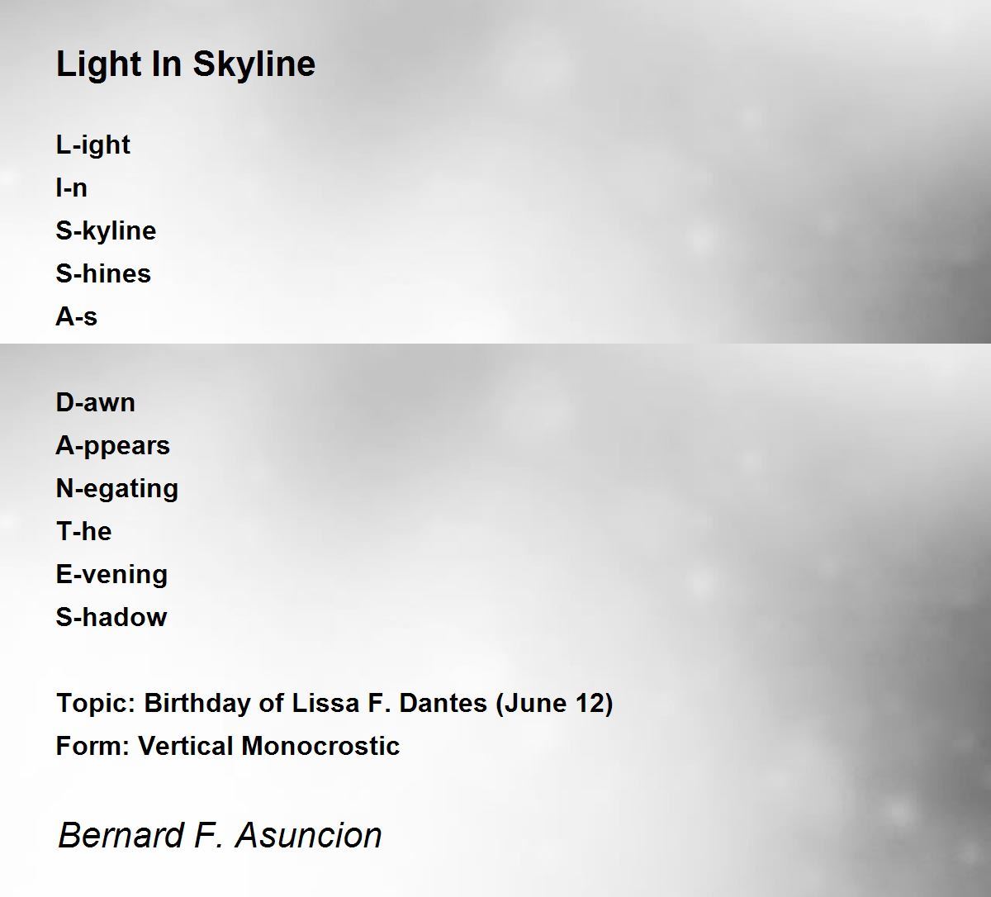This screenshot has width=991, height=897.
Task: Click the poem title Light In Skyline
Action: pos(186,64)
